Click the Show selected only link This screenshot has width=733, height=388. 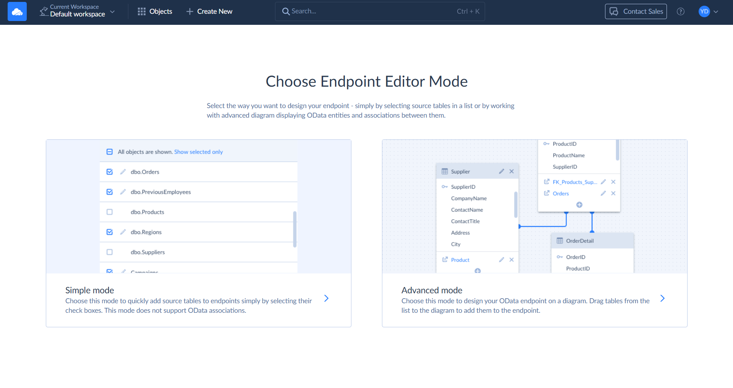(x=198, y=152)
